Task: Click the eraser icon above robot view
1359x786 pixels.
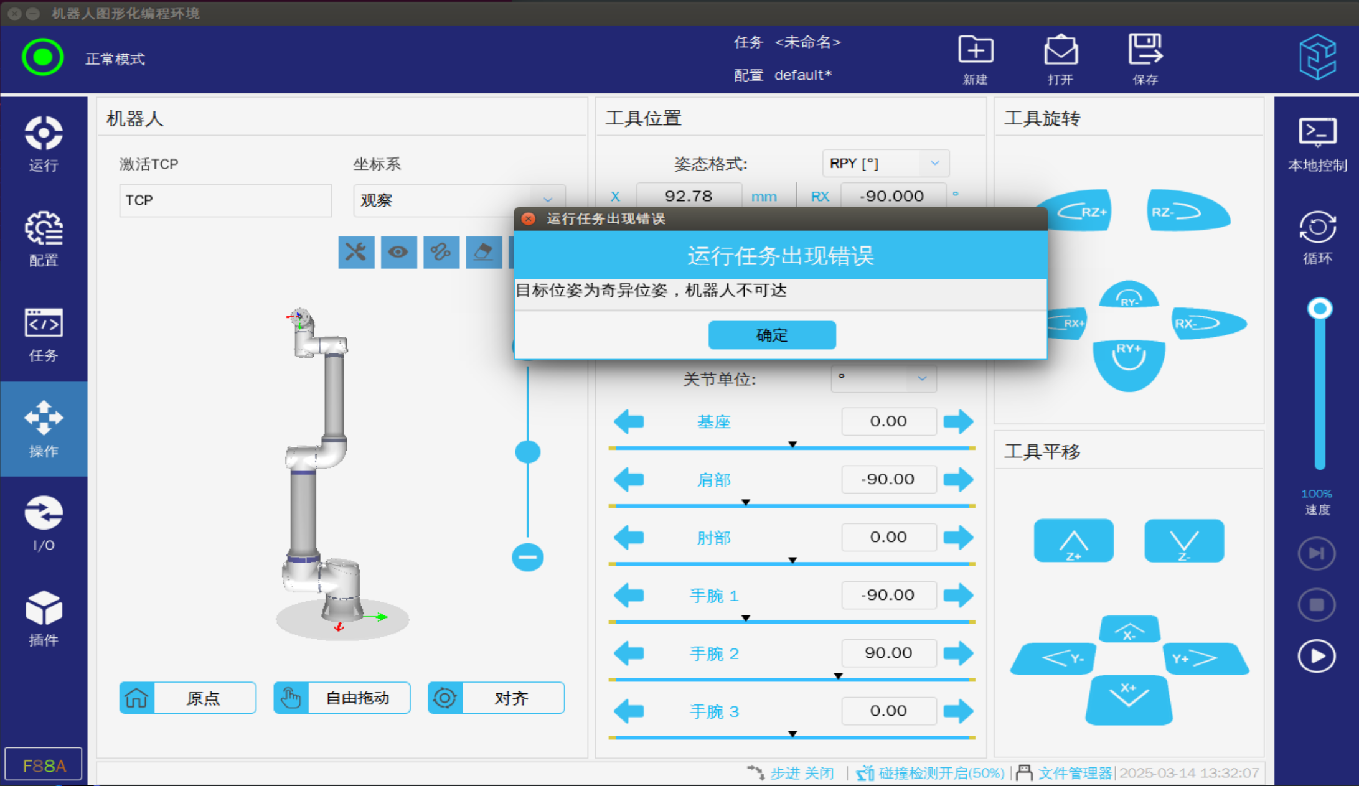Action: coord(484,252)
